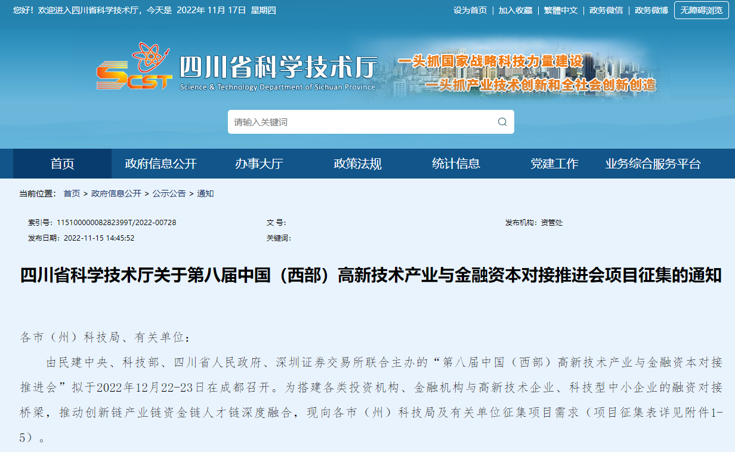
Task: Click 公示公告 in the breadcrumb
Action: click(169, 193)
